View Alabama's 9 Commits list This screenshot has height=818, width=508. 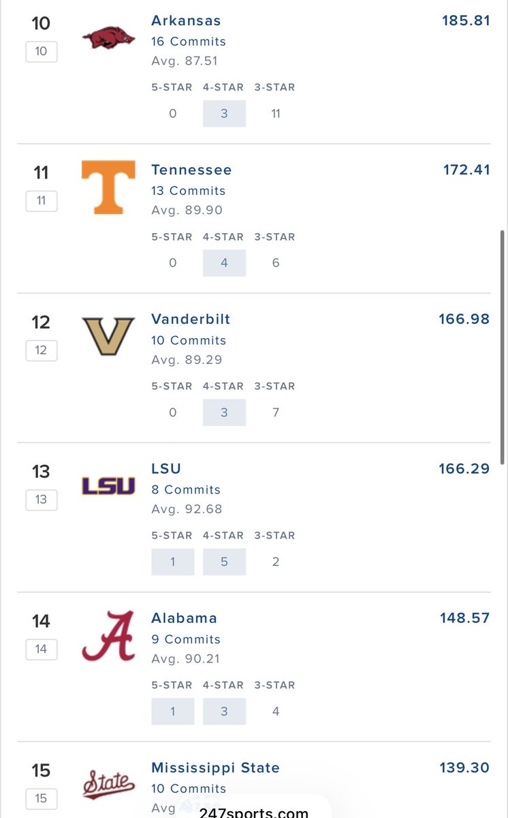186,639
